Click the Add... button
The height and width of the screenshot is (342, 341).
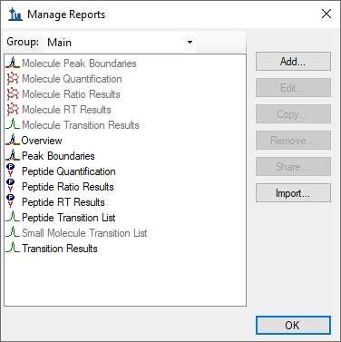click(293, 62)
